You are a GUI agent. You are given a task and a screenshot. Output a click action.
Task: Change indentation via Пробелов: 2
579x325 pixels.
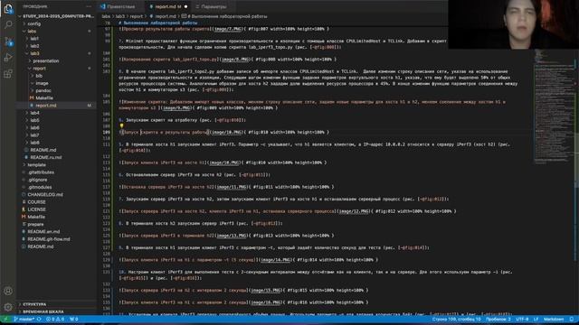pyautogui.click(x=498, y=319)
